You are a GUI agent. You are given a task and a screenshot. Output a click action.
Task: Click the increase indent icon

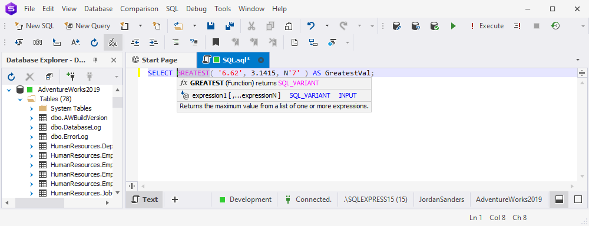tap(153, 42)
